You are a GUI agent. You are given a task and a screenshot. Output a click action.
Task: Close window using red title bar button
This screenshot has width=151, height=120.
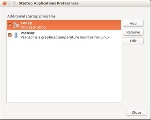point(4,4)
